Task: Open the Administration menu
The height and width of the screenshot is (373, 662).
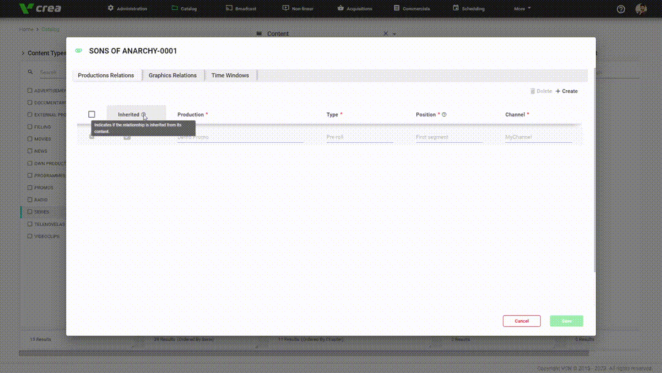Action: tap(127, 9)
